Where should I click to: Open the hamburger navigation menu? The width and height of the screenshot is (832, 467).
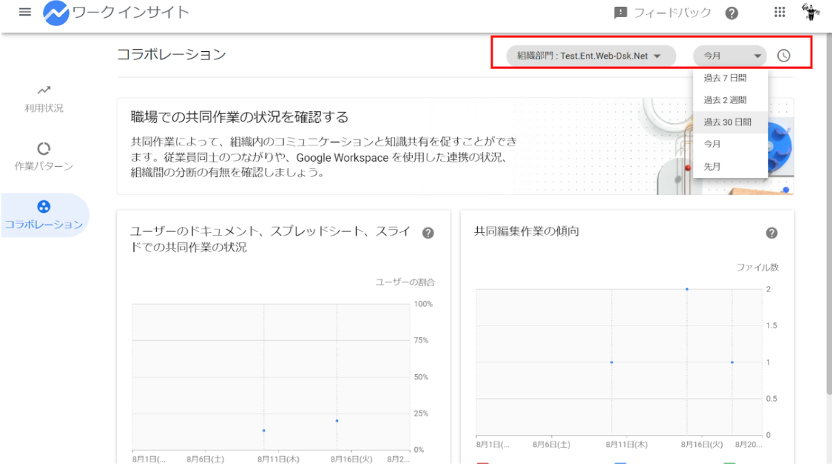pos(25,11)
